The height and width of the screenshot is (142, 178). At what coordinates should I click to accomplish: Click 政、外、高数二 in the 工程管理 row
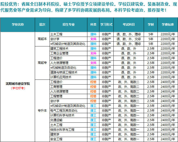(x=129, y=96)
